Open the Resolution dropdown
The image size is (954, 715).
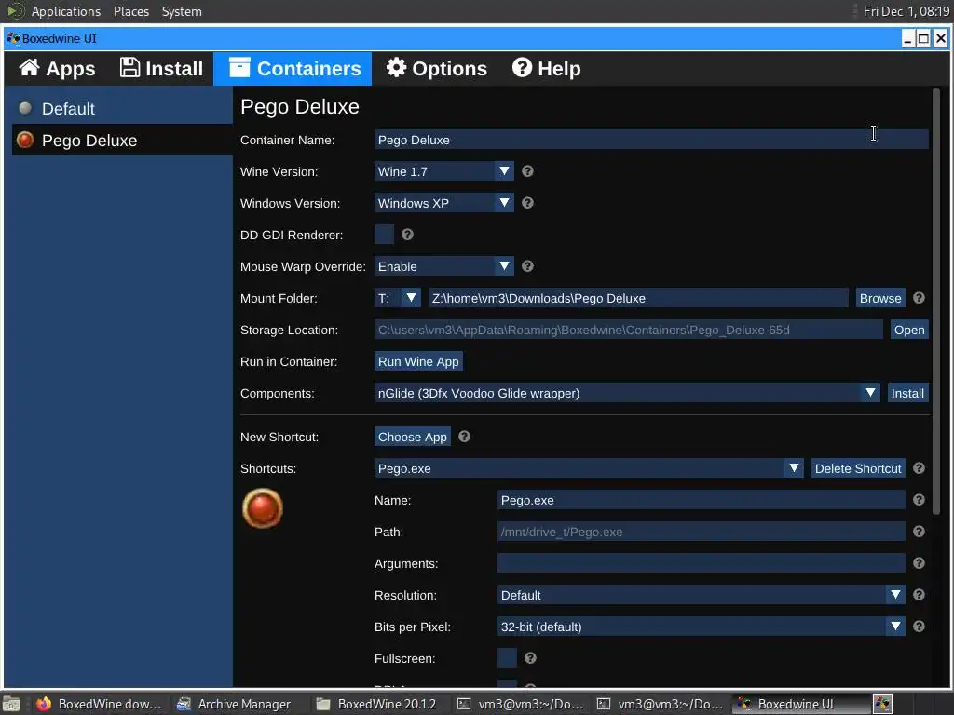point(701,595)
